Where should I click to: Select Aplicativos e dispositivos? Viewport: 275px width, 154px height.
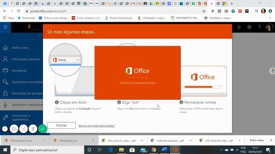click(21, 105)
